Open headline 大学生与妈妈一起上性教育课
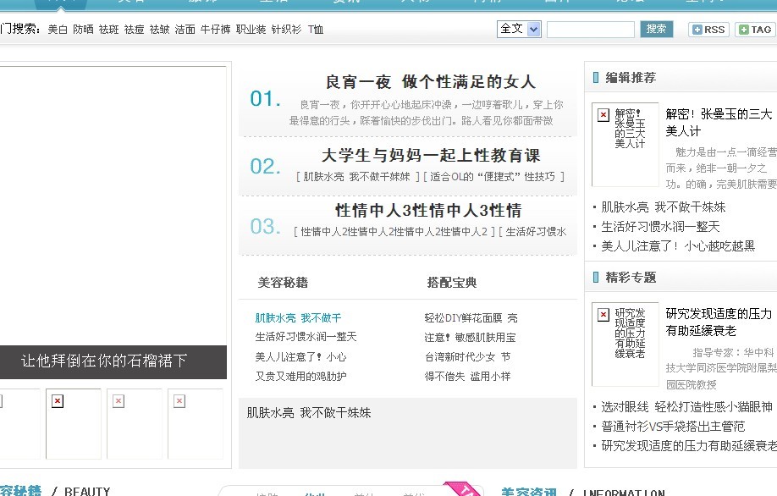 pos(431,156)
